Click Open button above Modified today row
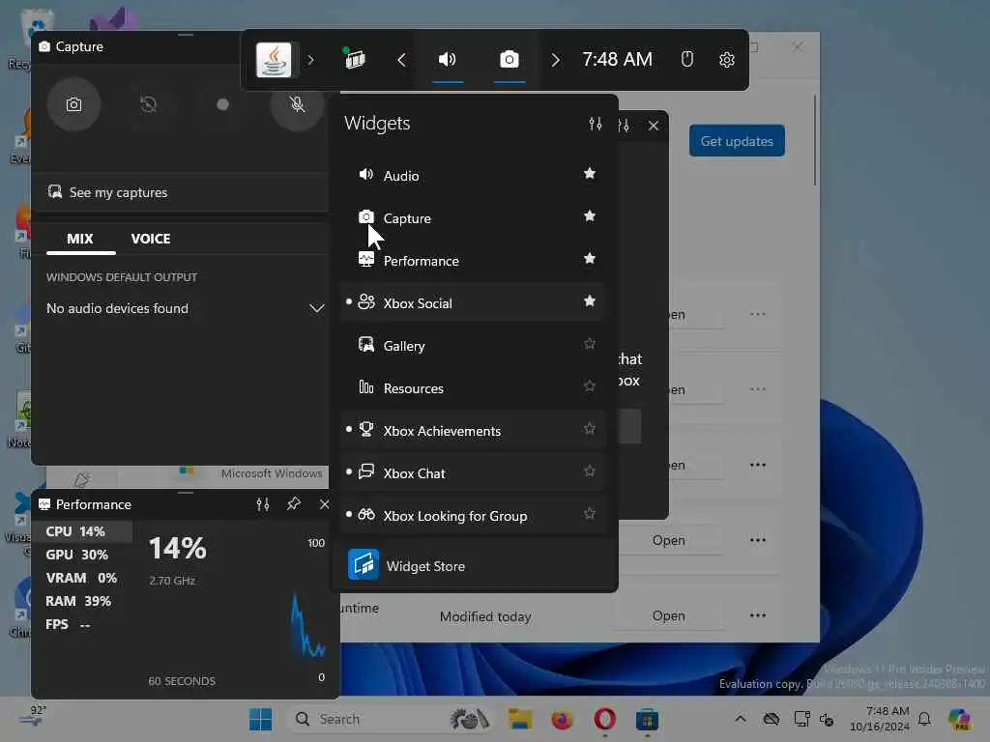Viewport: 990px width, 742px height. [x=669, y=540]
